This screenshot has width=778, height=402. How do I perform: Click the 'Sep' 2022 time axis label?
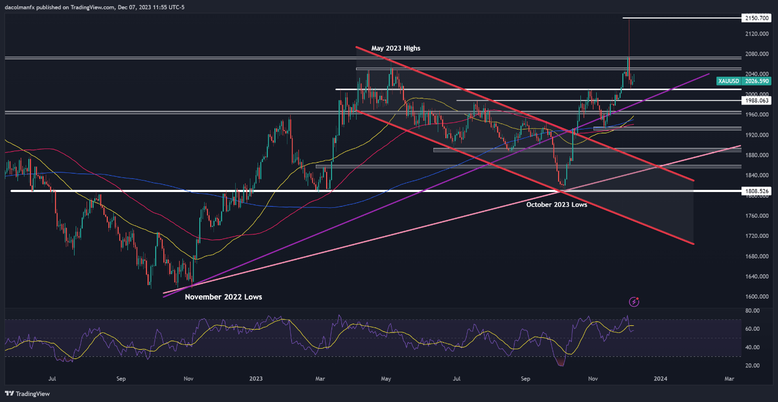[121, 378]
